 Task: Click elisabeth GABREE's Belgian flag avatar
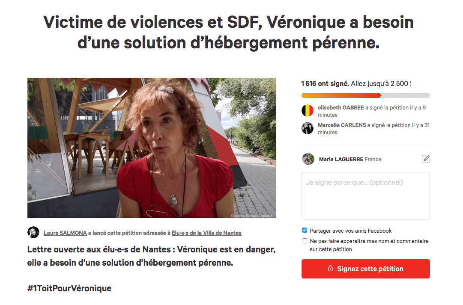click(308, 111)
